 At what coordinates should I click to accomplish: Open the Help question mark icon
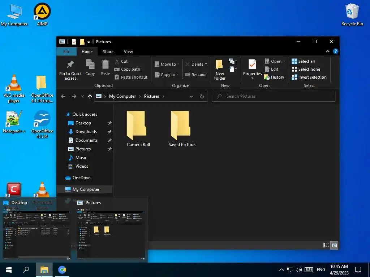pyautogui.click(x=336, y=51)
